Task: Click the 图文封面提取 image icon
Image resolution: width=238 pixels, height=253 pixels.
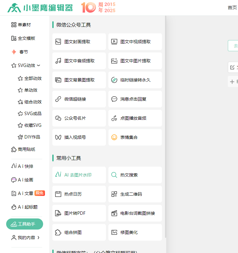Action: tap(58, 42)
